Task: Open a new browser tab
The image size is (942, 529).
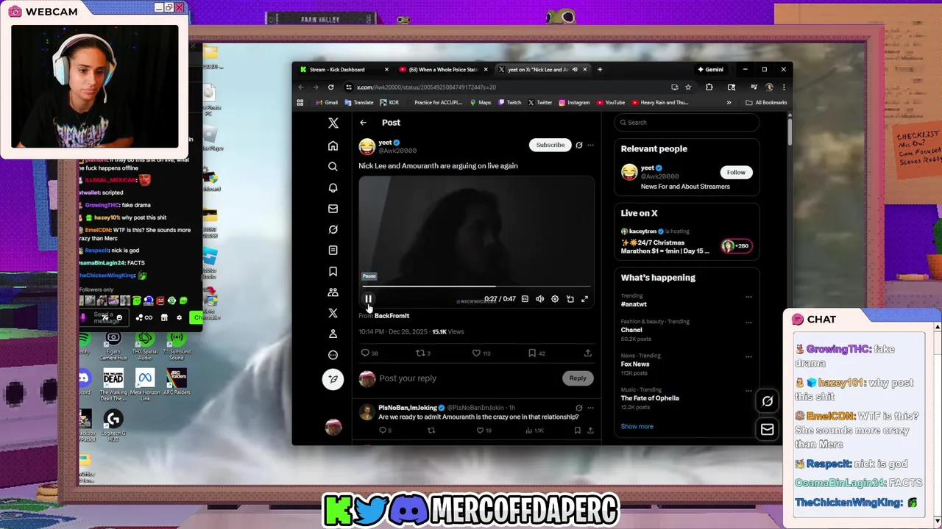Action: [600, 70]
